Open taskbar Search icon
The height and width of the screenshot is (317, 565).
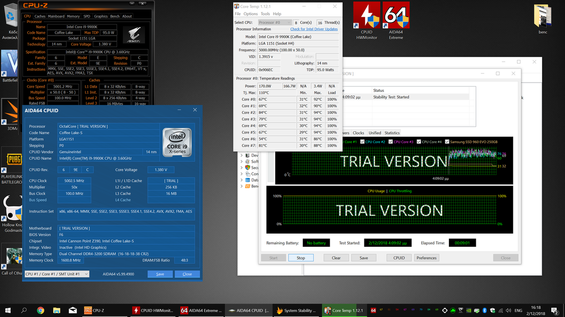(x=24, y=310)
